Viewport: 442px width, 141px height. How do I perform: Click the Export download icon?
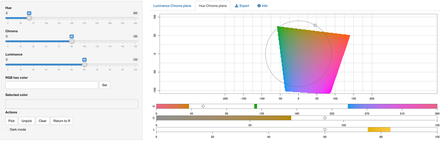[x=236, y=6]
